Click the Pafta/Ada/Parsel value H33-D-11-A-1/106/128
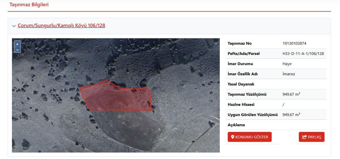This screenshot has height=159, width=340. (303, 54)
